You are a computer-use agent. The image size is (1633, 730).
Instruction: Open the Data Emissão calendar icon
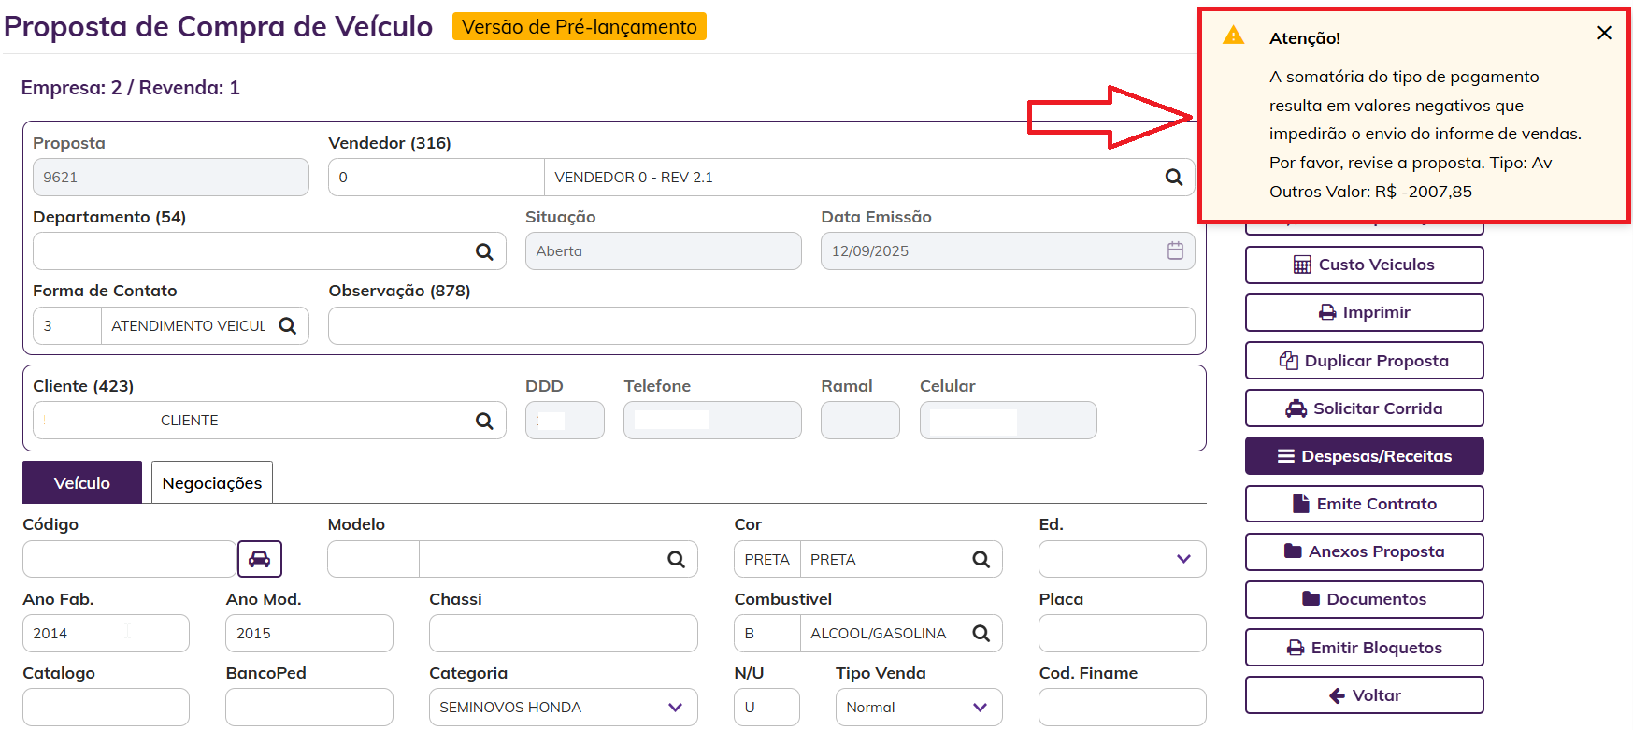[x=1175, y=250]
